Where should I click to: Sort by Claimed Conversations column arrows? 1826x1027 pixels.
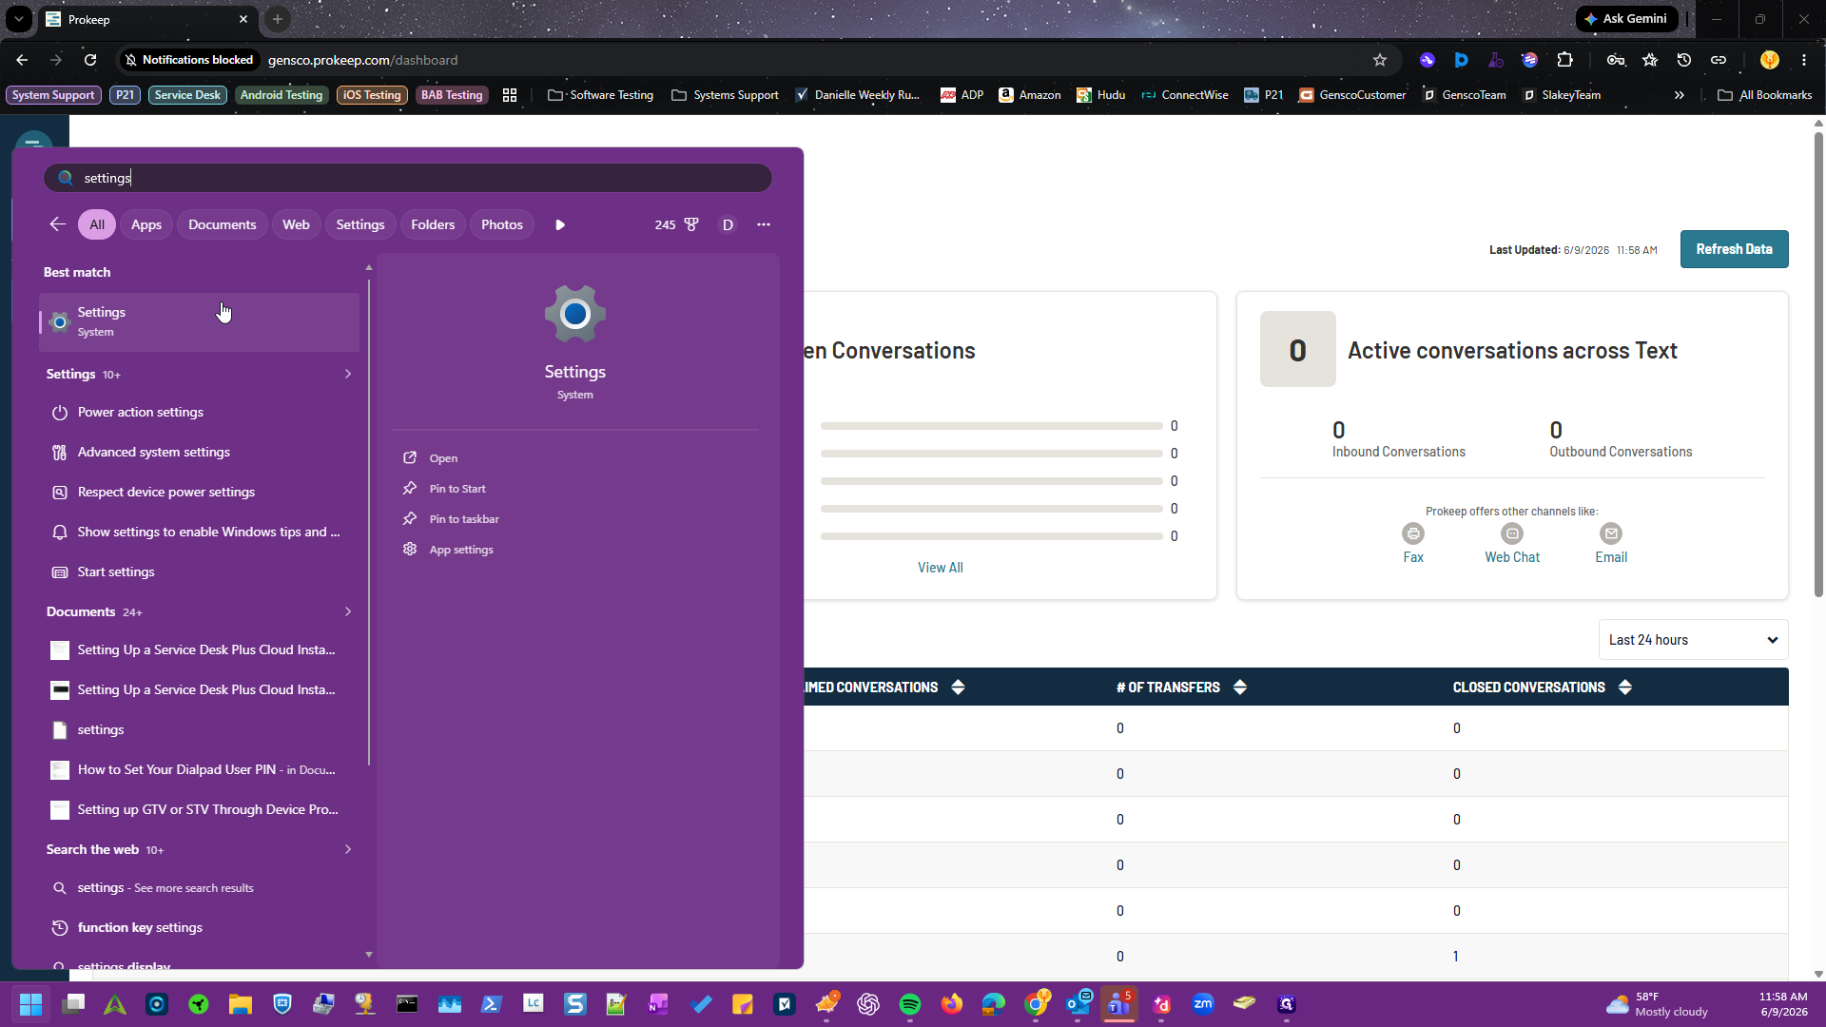pos(958,688)
